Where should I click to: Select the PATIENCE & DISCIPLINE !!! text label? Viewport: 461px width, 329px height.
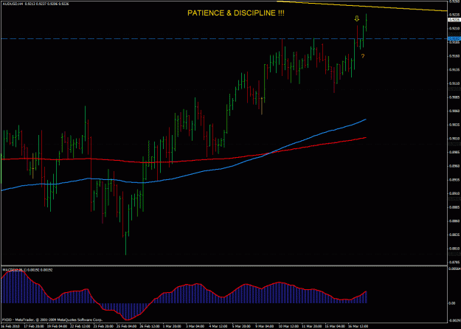click(236, 13)
